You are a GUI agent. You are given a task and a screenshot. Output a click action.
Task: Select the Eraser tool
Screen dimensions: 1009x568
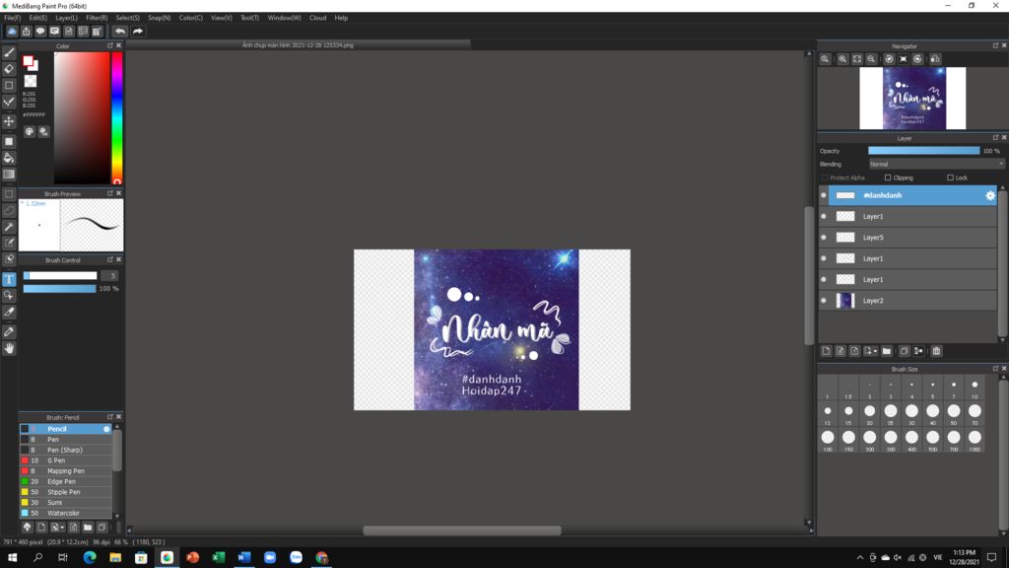(9, 69)
